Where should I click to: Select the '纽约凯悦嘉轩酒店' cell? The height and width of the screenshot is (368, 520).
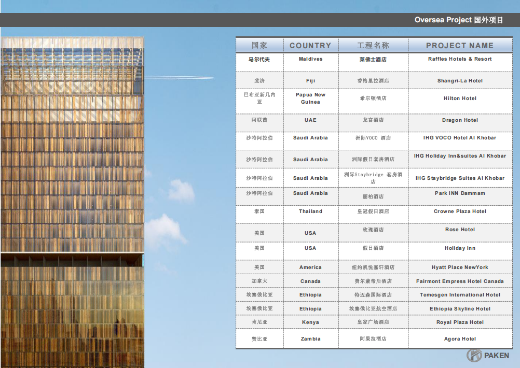coord(373,267)
